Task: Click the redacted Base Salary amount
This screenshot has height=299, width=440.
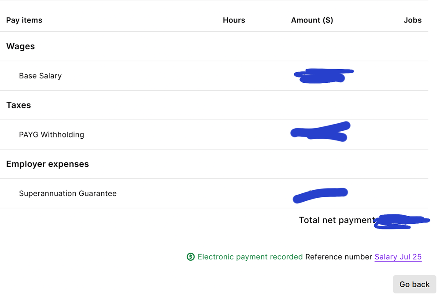Action: click(x=322, y=76)
